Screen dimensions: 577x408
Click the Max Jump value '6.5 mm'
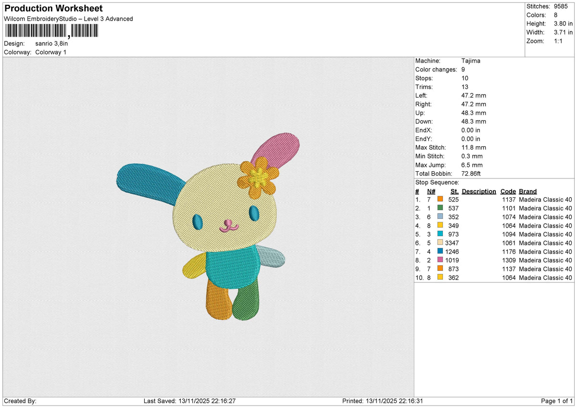pos(472,165)
